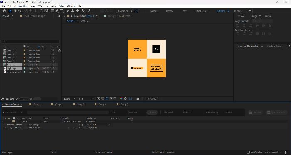
Task: Expand Render Settings disclosure triangle
Action: [x=5, y=125]
